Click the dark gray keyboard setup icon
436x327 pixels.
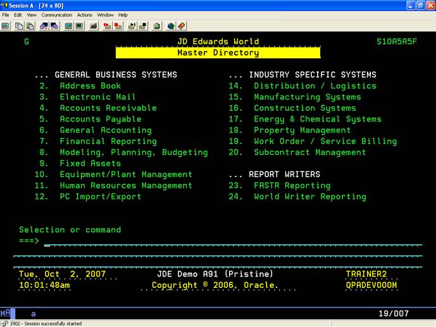click(94, 26)
